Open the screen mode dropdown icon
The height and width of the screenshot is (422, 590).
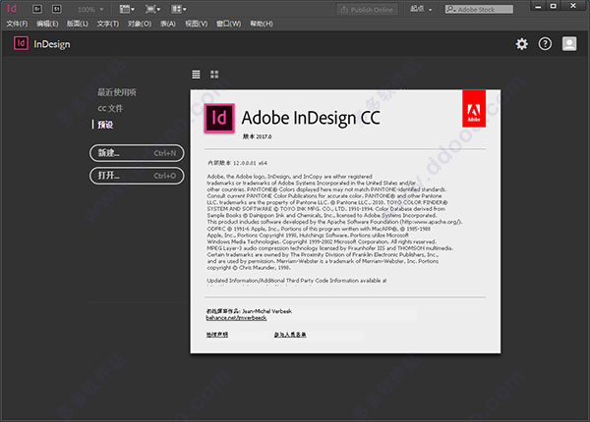coord(152,9)
